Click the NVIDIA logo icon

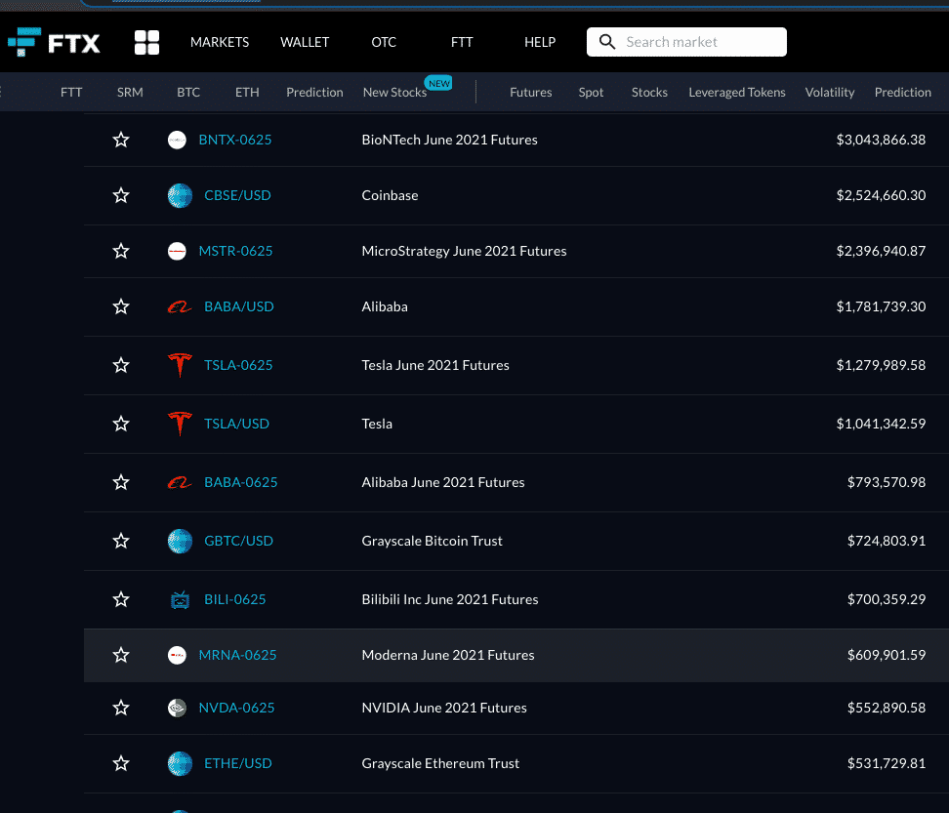tap(177, 708)
